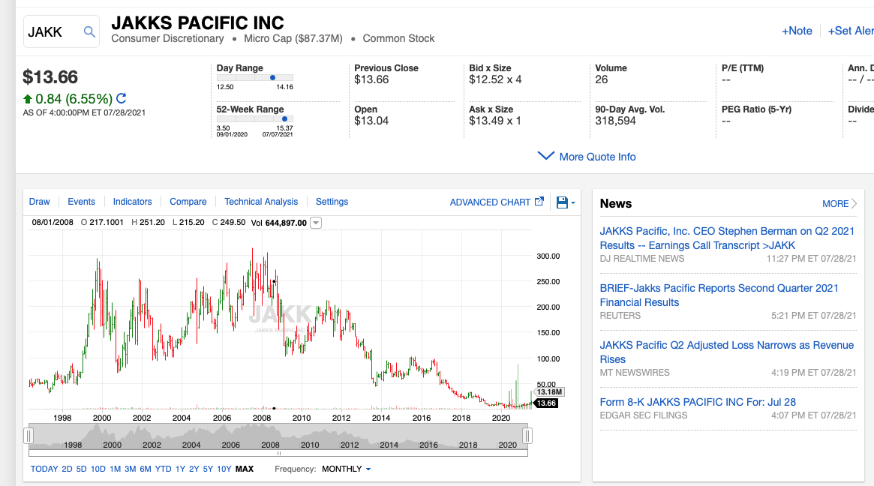Open the Indicators menu
Image resolution: width=874 pixels, height=486 pixels.
(x=132, y=201)
